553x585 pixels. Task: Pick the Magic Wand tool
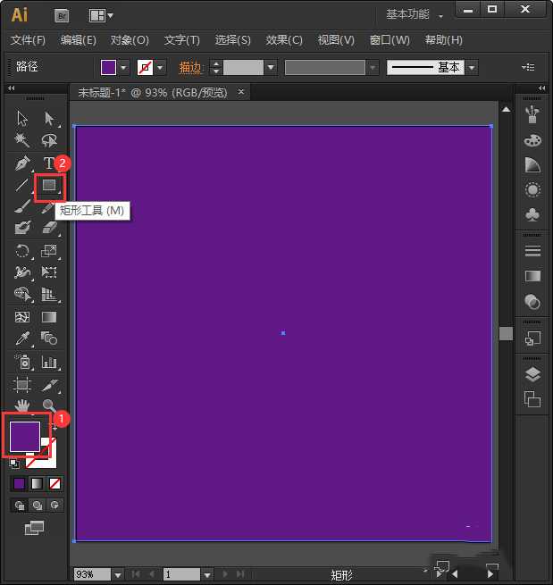(22, 140)
